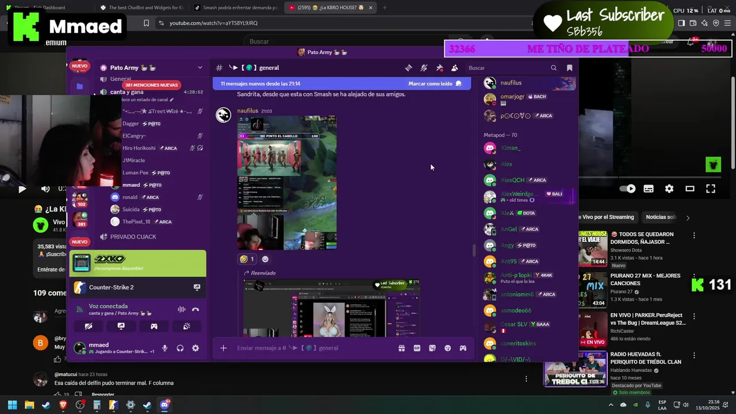
Task: Switch to best ChatBot and Widgets tab
Action: (x=142, y=7)
